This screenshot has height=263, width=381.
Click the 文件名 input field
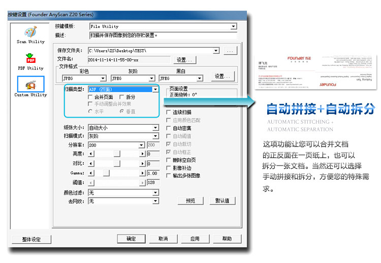pos(129,60)
